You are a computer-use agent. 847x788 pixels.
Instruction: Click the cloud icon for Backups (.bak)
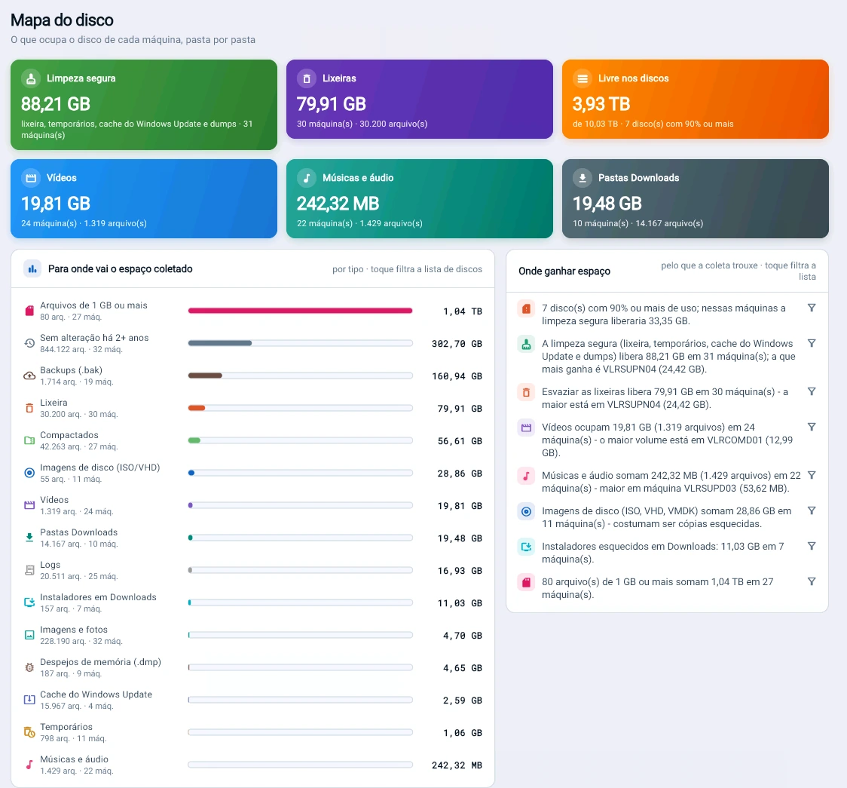coord(29,376)
